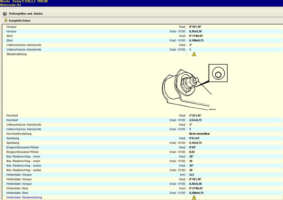Select the Spreizung value 9,10±0,75
283x200 pixels.
195,143
